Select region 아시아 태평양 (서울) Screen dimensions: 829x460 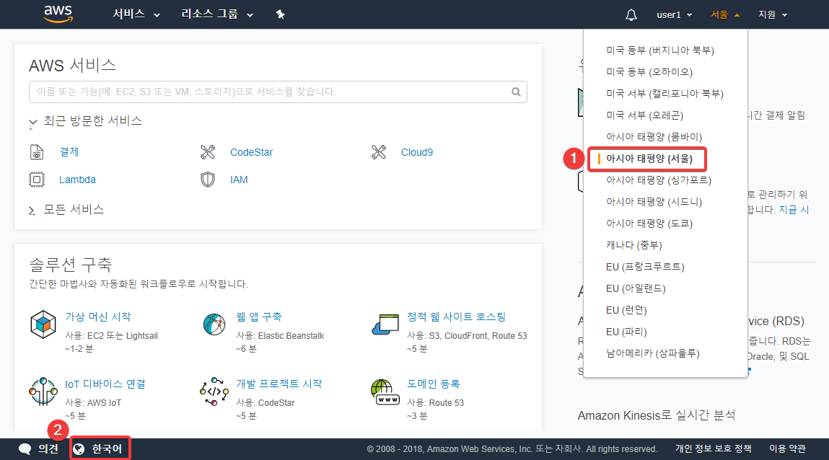[x=649, y=159]
